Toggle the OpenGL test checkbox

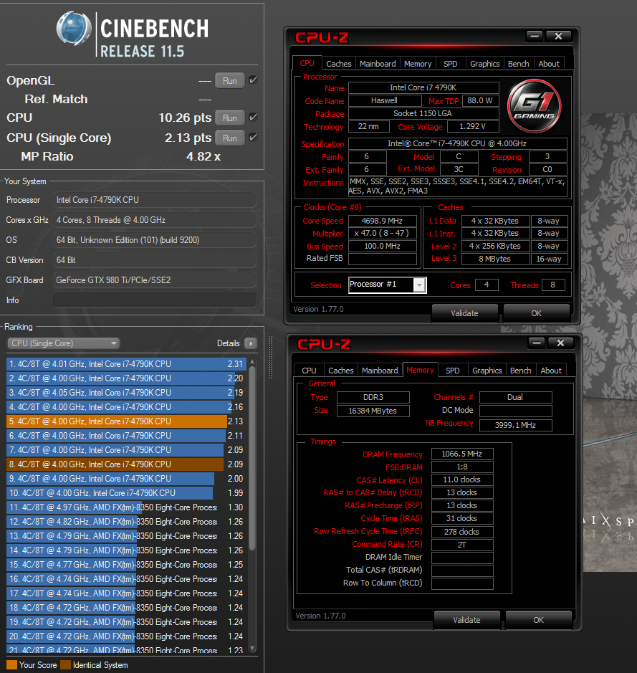[253, 80]
